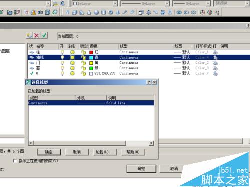Toggle the freeze sun icon for layer 门
The height and width of the screenshot is (187, 250).
72,63
